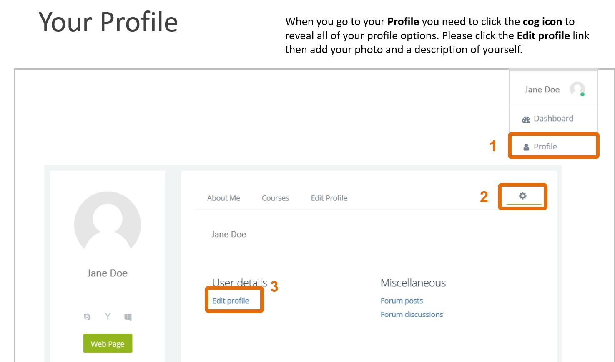The height and width of the screenshot is (362, 615).
Task: Click the User details section heading
Action: click(x=239, y=282)
